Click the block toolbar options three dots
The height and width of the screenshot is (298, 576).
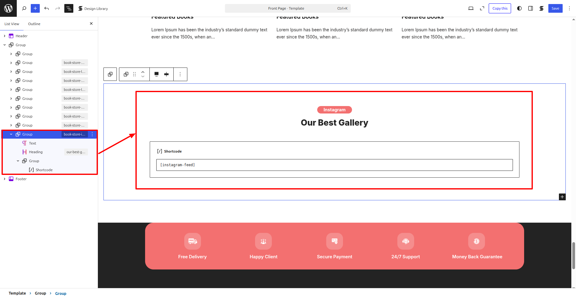pos(180,74)
